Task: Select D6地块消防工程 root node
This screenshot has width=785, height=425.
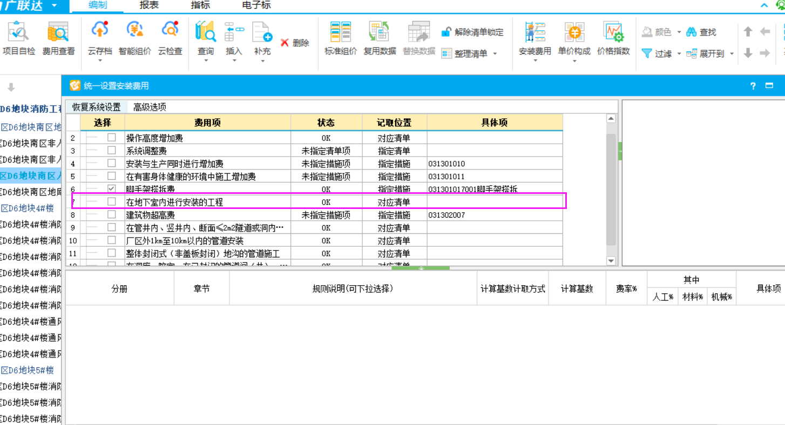Action: pyautogui.click(x=31, y=109)
